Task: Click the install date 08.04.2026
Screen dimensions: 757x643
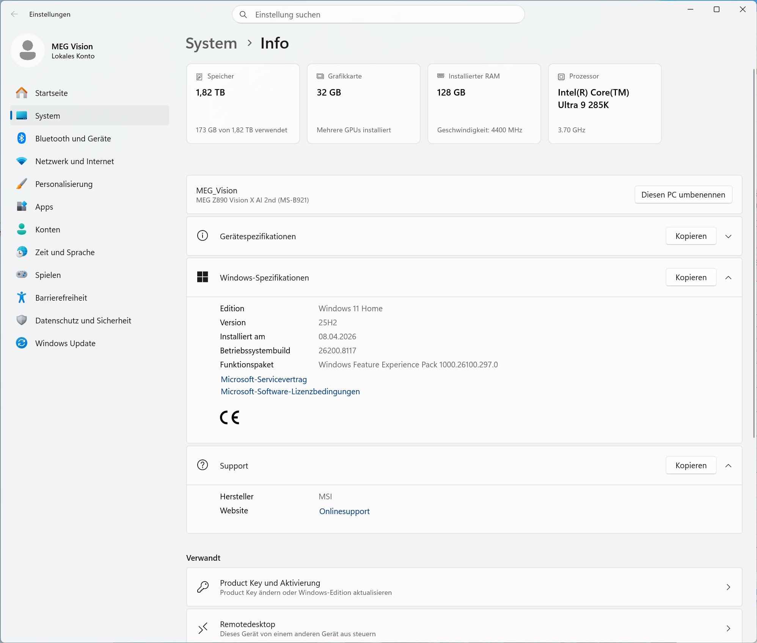Action: pyautogui.click(x=337, y=336)
